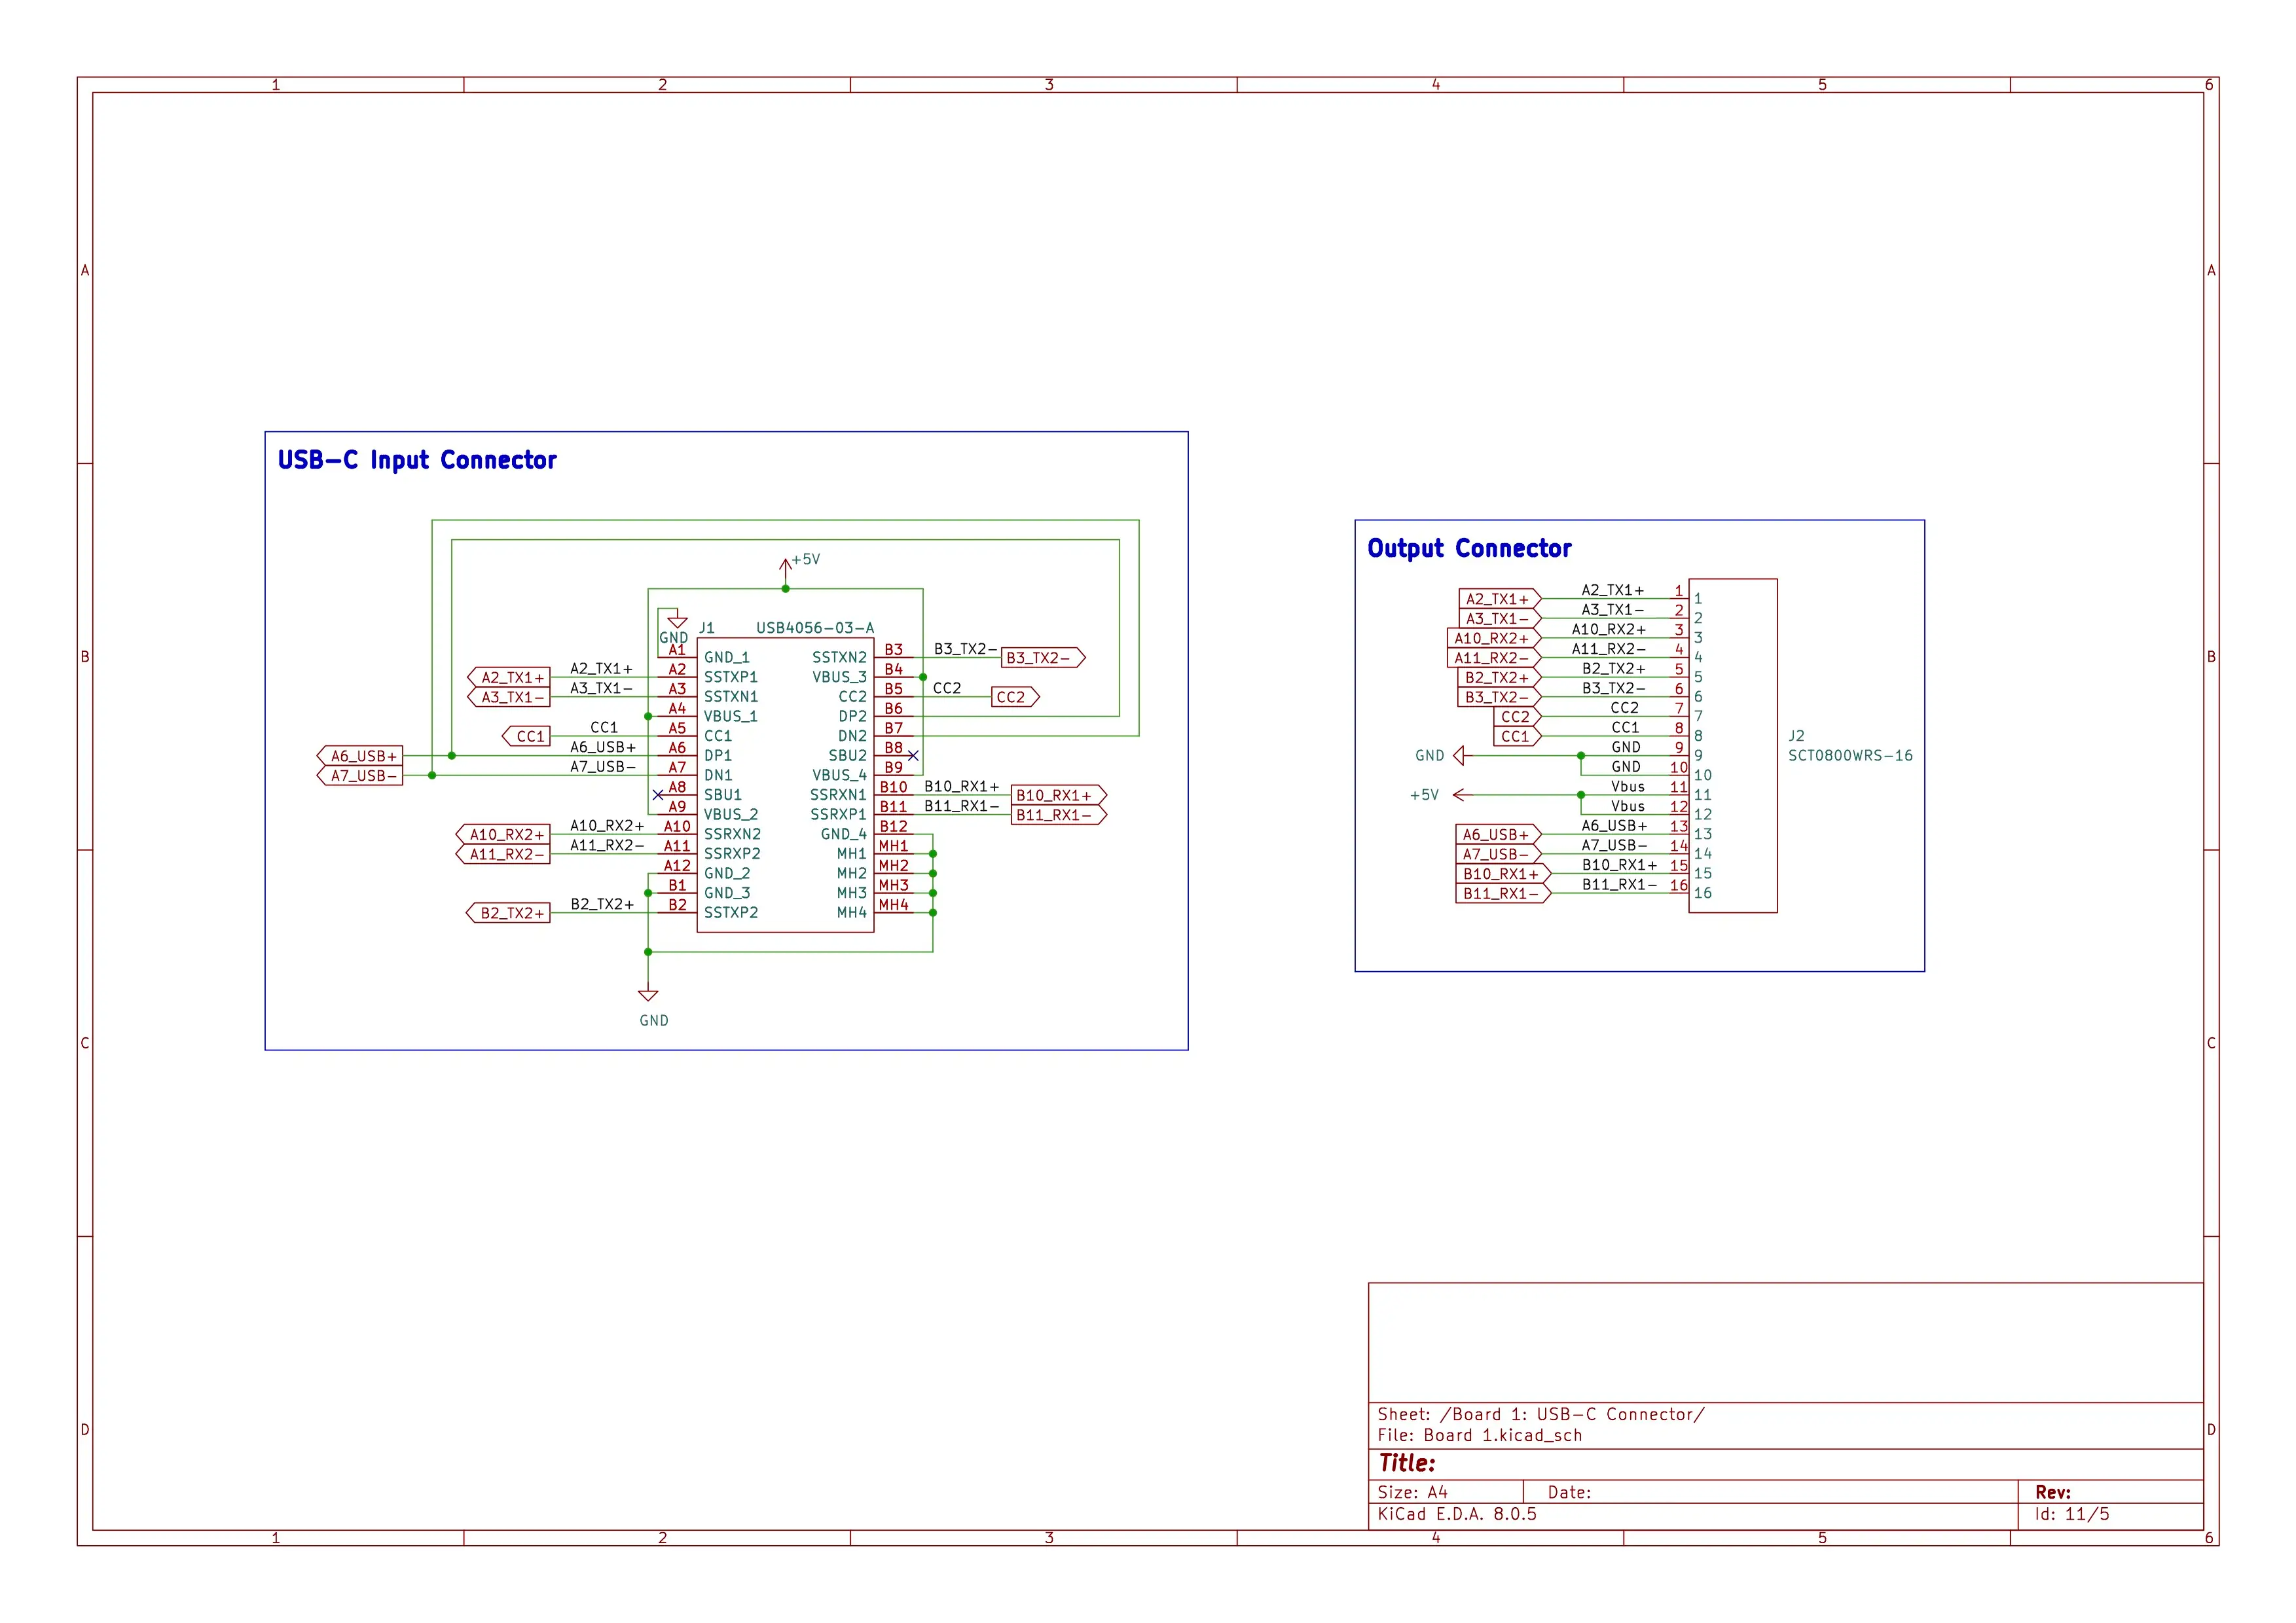Click the 'KiCad E.D.A. 8.0.5' text

tap(1457, 1514)
